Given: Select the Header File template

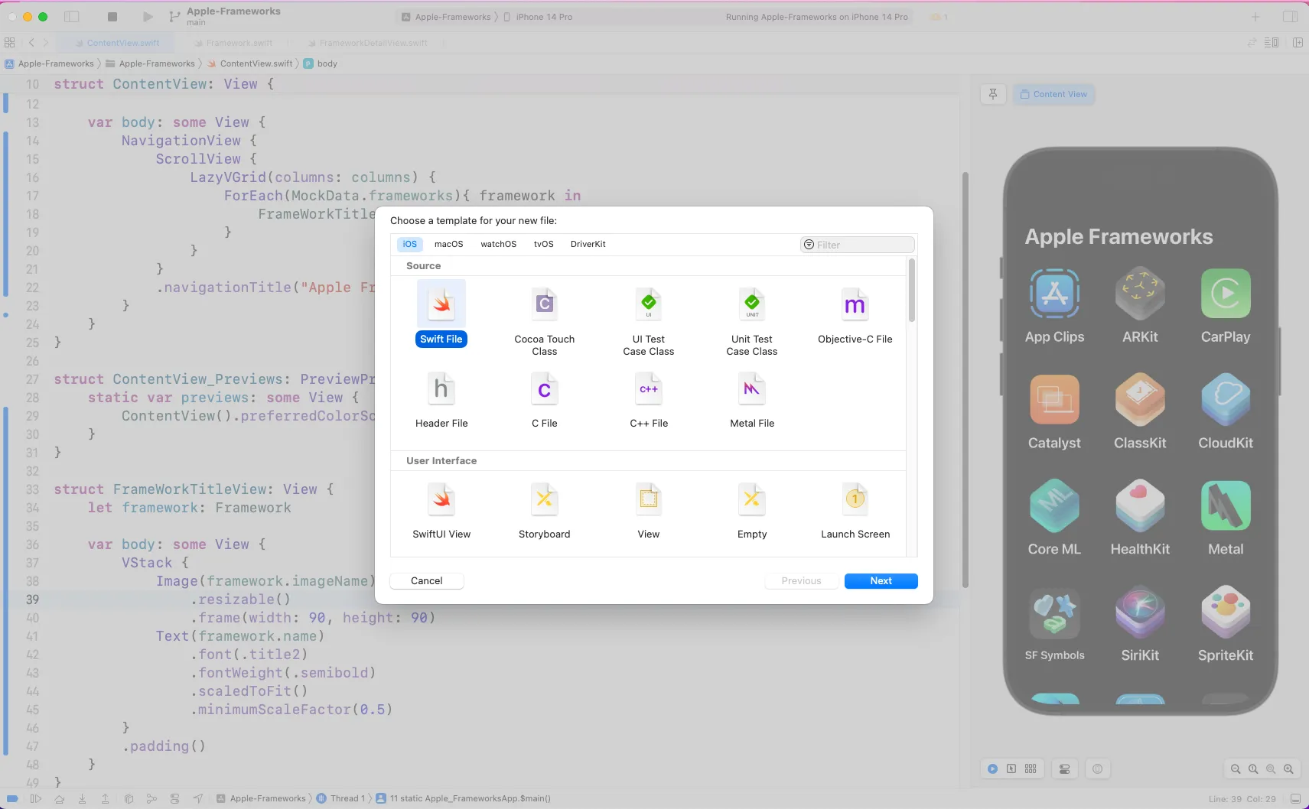Looking at the screenshot, I should (x=441, y=399).
